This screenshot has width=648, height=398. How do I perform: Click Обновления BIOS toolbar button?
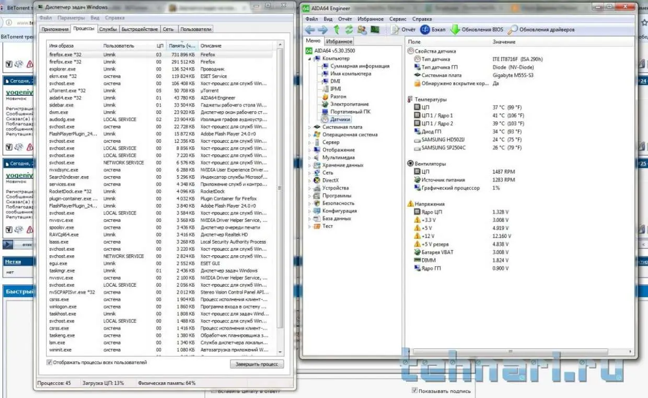[x=478, y=30]
